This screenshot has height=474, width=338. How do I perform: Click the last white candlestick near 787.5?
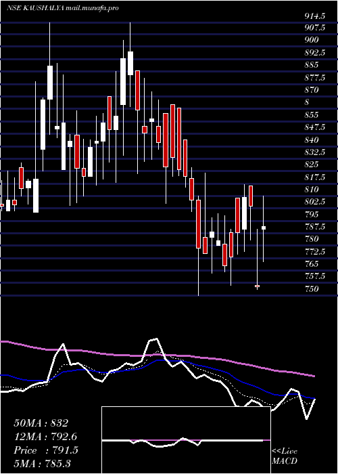pyautogui.click(x=264, y=228)
